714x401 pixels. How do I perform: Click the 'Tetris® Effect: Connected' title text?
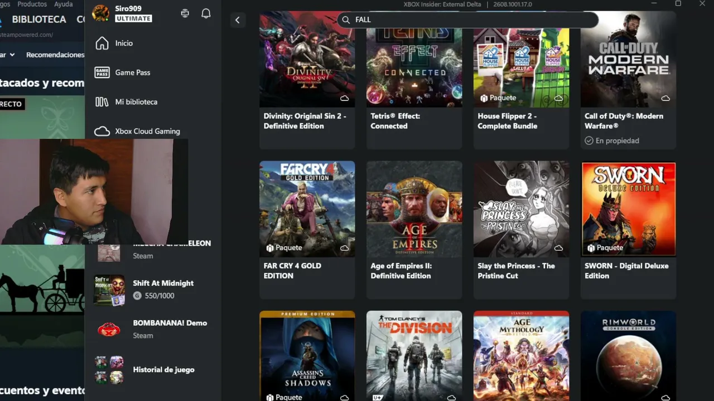click(x=395, y=121)
